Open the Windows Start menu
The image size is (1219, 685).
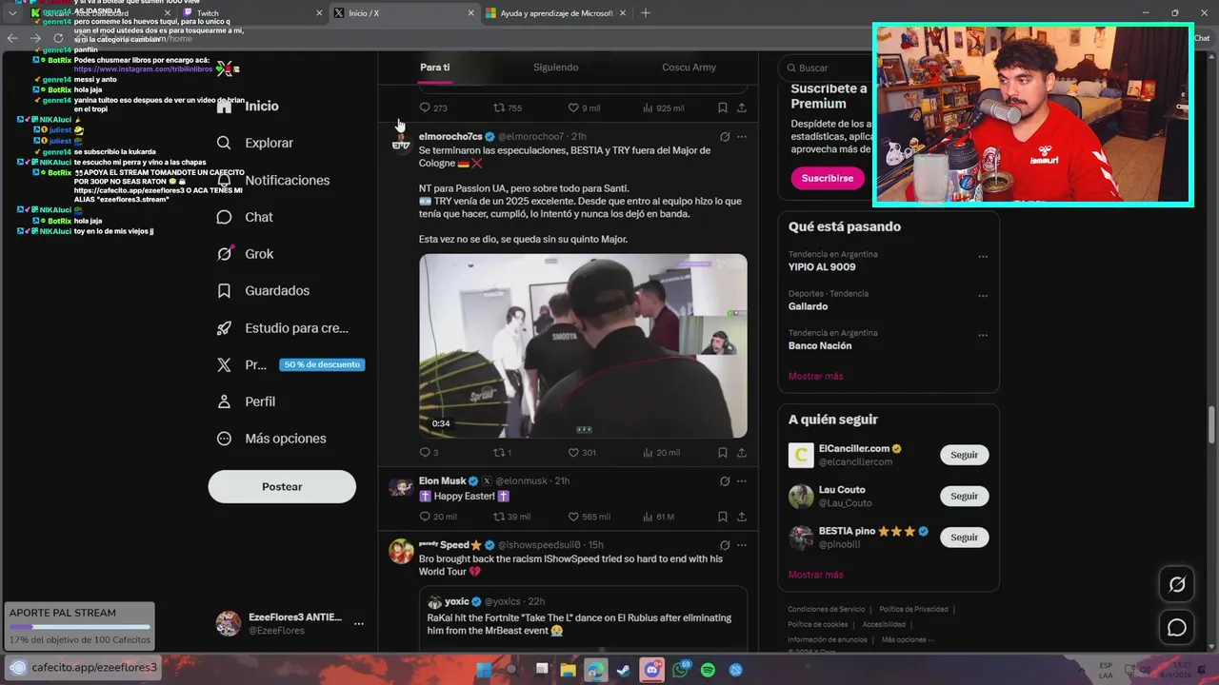[484, 671]
